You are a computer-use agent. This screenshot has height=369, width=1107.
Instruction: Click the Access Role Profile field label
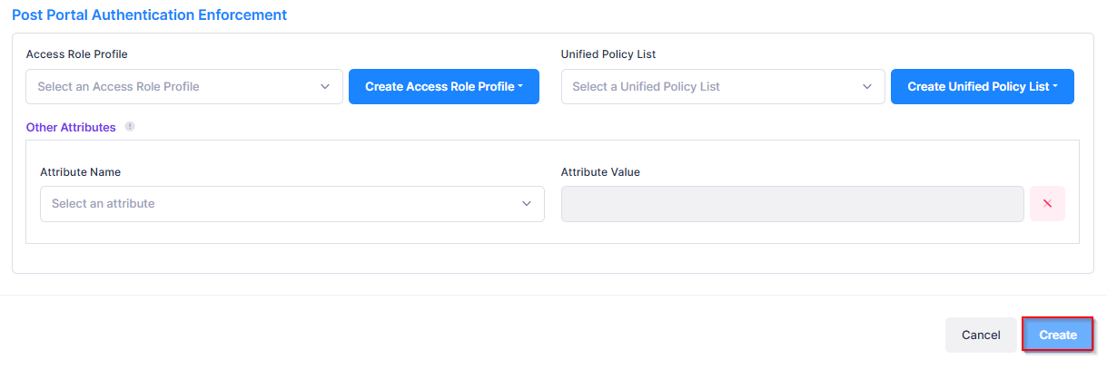(x=77, y=54)
